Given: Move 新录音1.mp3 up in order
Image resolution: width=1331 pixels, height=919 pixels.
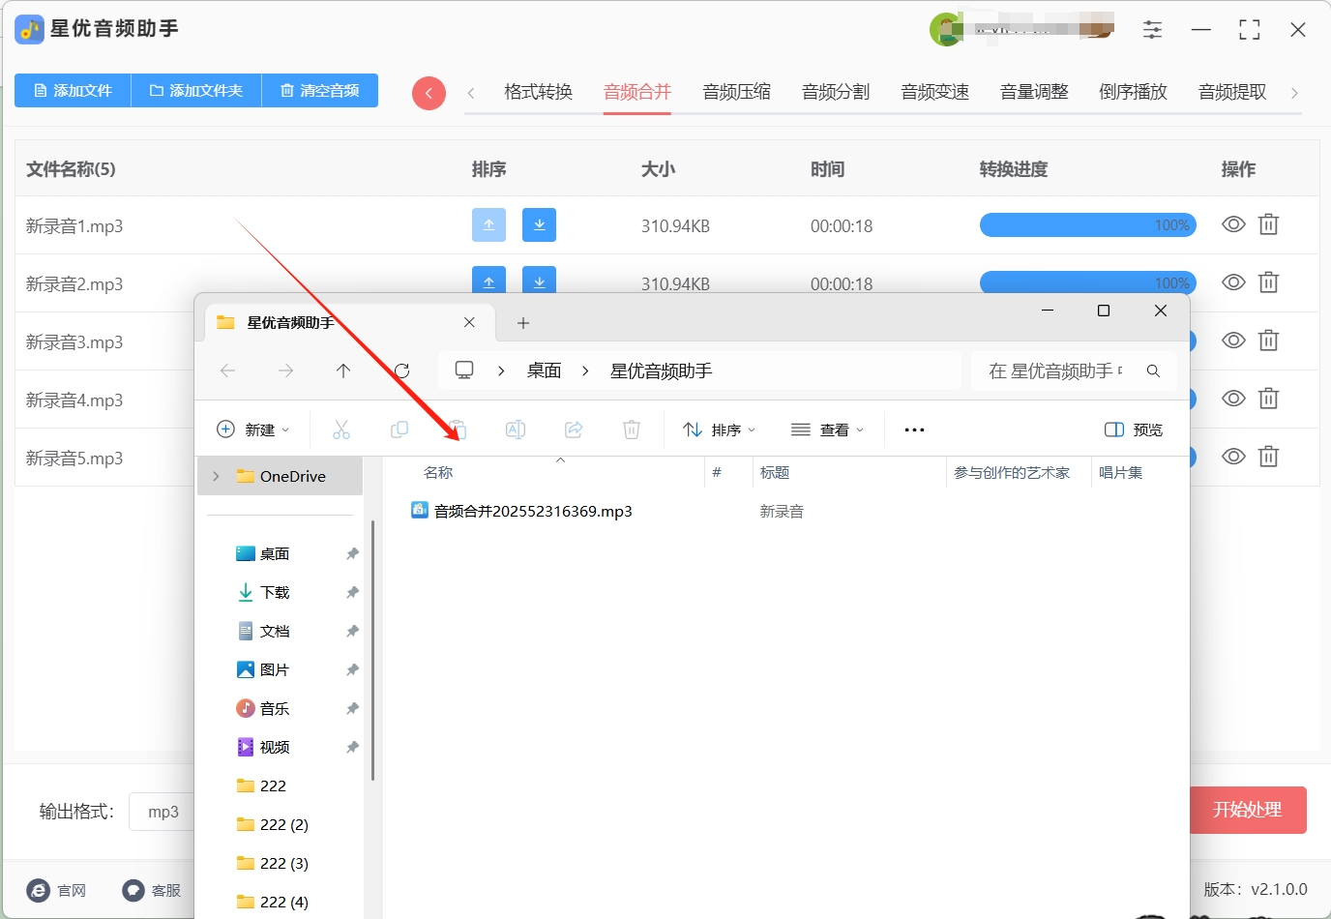Looking at the screenshot, I should tap(488, 224).
